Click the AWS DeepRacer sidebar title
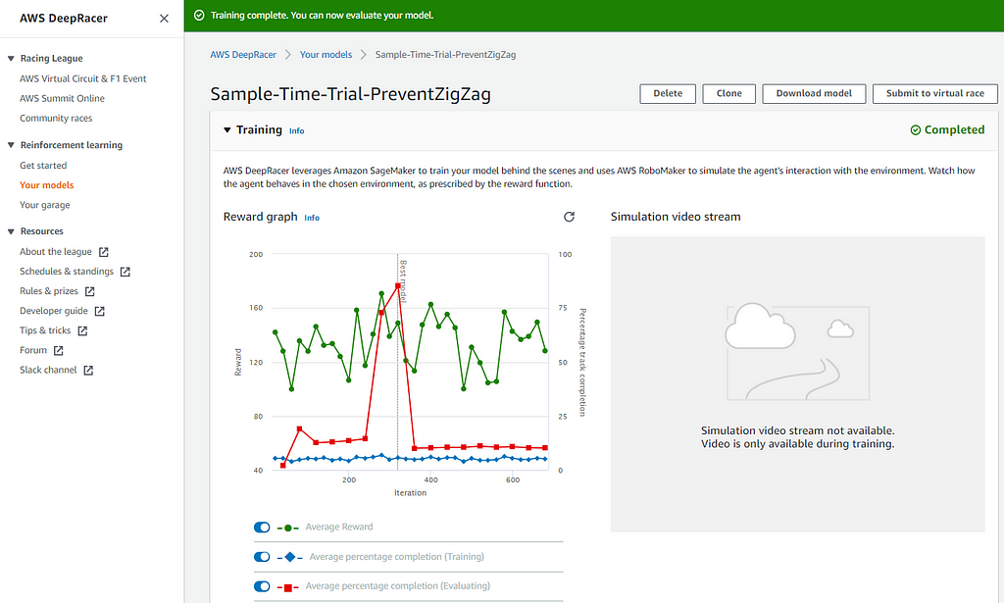1004x603 pixels. (x=64, y=19)
